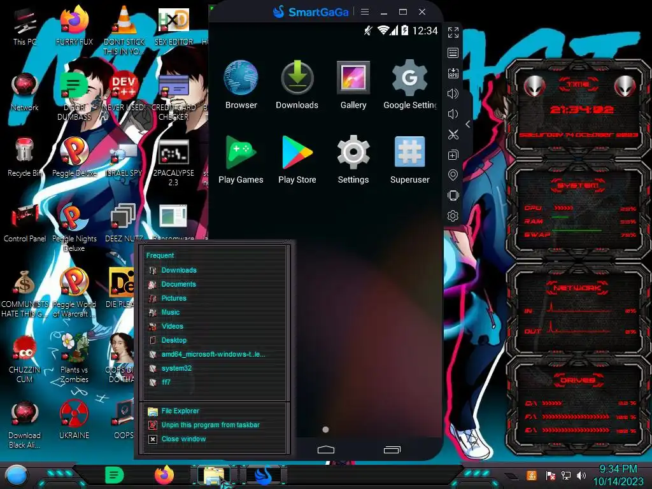Open Peggle Deluxe desktop shortcut
This screenshot has width=652, height=489.
[x=74, y=157]
